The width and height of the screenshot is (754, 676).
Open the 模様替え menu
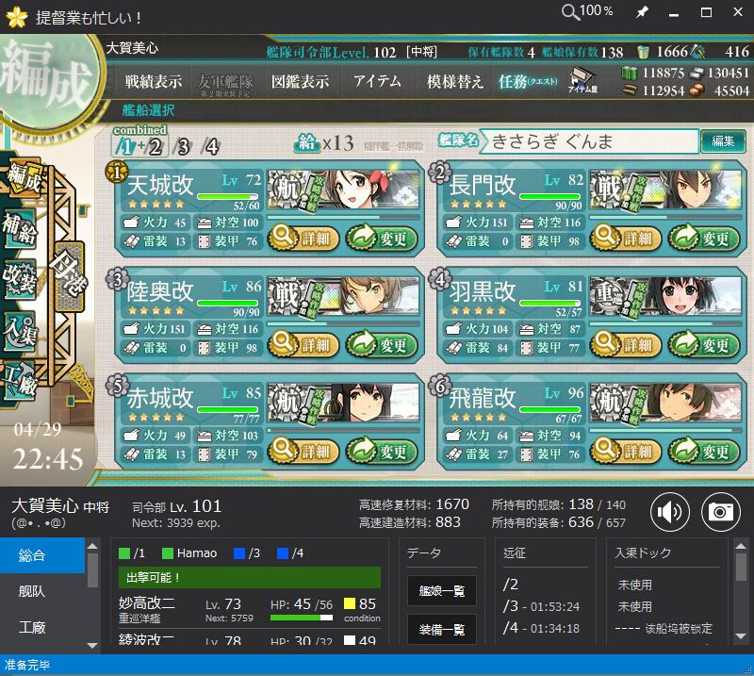click(x=455, y=81)
